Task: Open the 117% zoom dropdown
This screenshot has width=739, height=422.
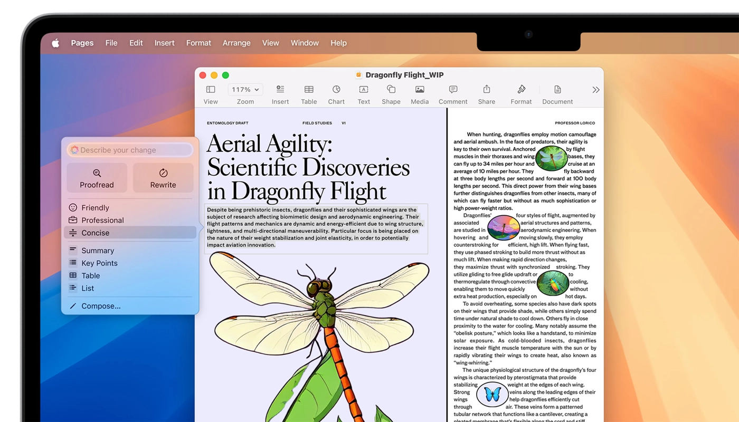Action: click(245, 90)
